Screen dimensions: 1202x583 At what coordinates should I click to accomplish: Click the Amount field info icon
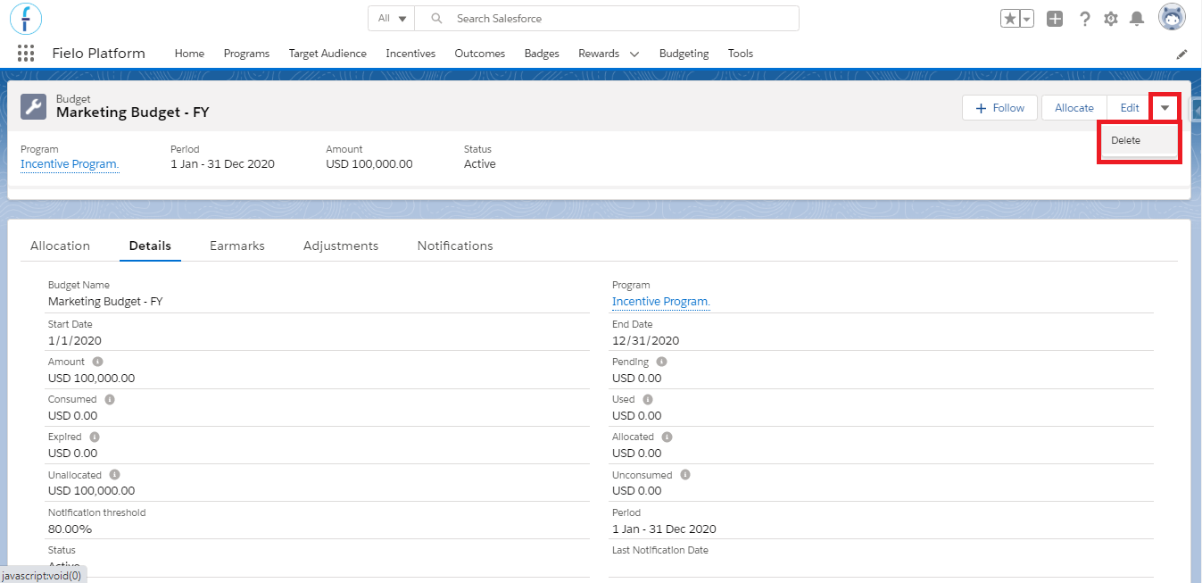tap(97, 362)
